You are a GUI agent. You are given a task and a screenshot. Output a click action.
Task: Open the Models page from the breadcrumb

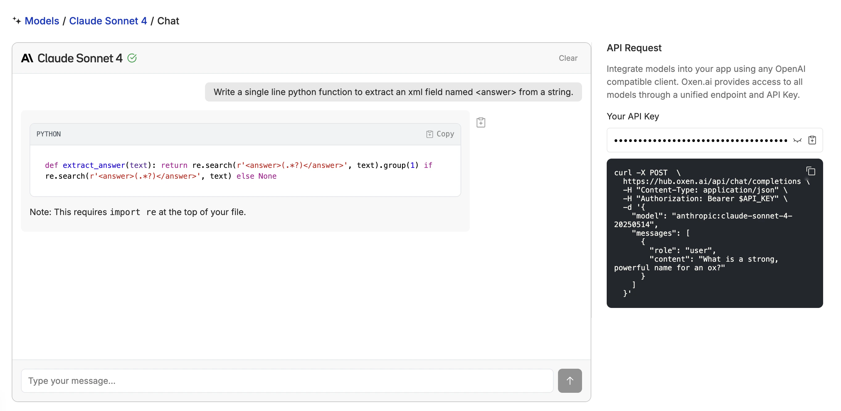click(42, 21)
